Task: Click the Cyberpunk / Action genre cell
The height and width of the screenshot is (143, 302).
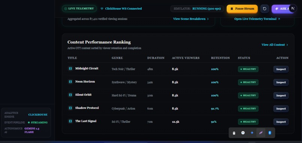Action: pos(123,109)
